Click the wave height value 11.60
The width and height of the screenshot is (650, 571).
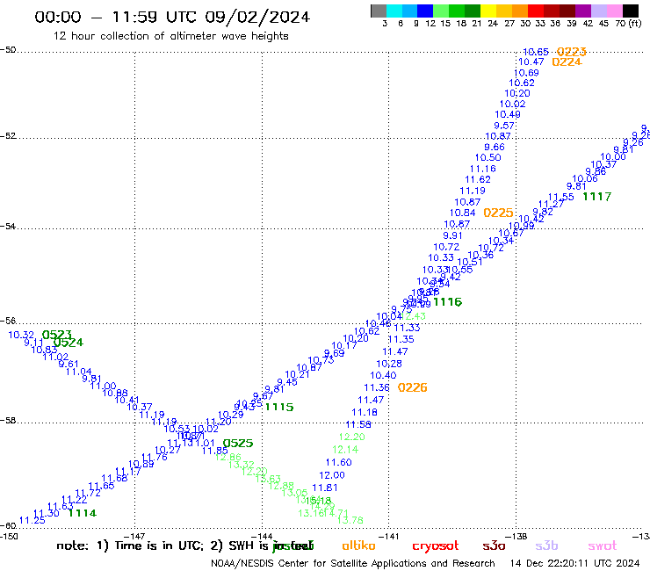tap(339, 462)
